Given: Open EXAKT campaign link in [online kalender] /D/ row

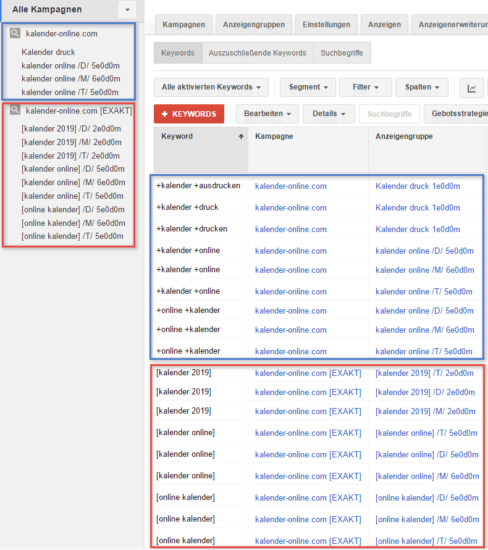Looking at the screenshot, I should pyautogui.click(x=308, y=498).
